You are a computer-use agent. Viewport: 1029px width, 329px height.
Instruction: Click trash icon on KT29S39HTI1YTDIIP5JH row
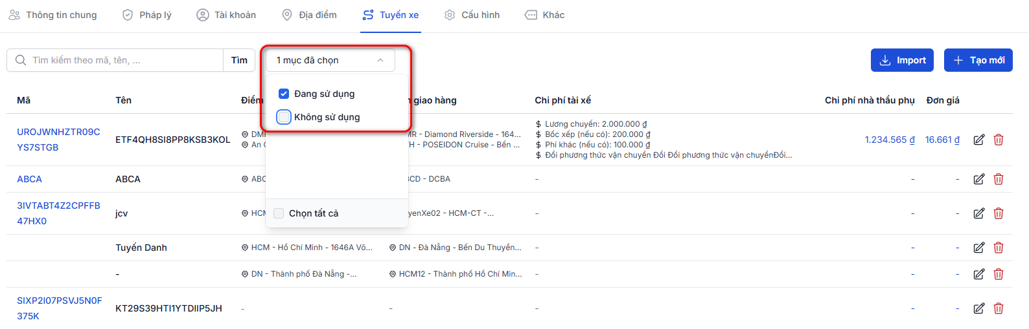pos(999,308)
